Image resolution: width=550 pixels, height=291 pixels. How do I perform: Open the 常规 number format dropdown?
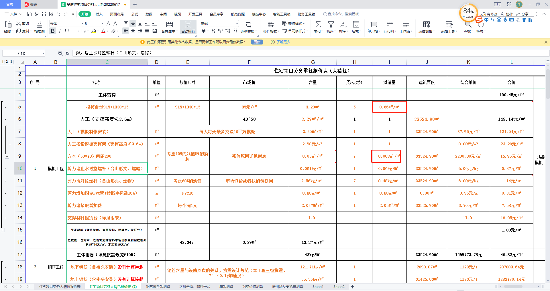(237, 23)
